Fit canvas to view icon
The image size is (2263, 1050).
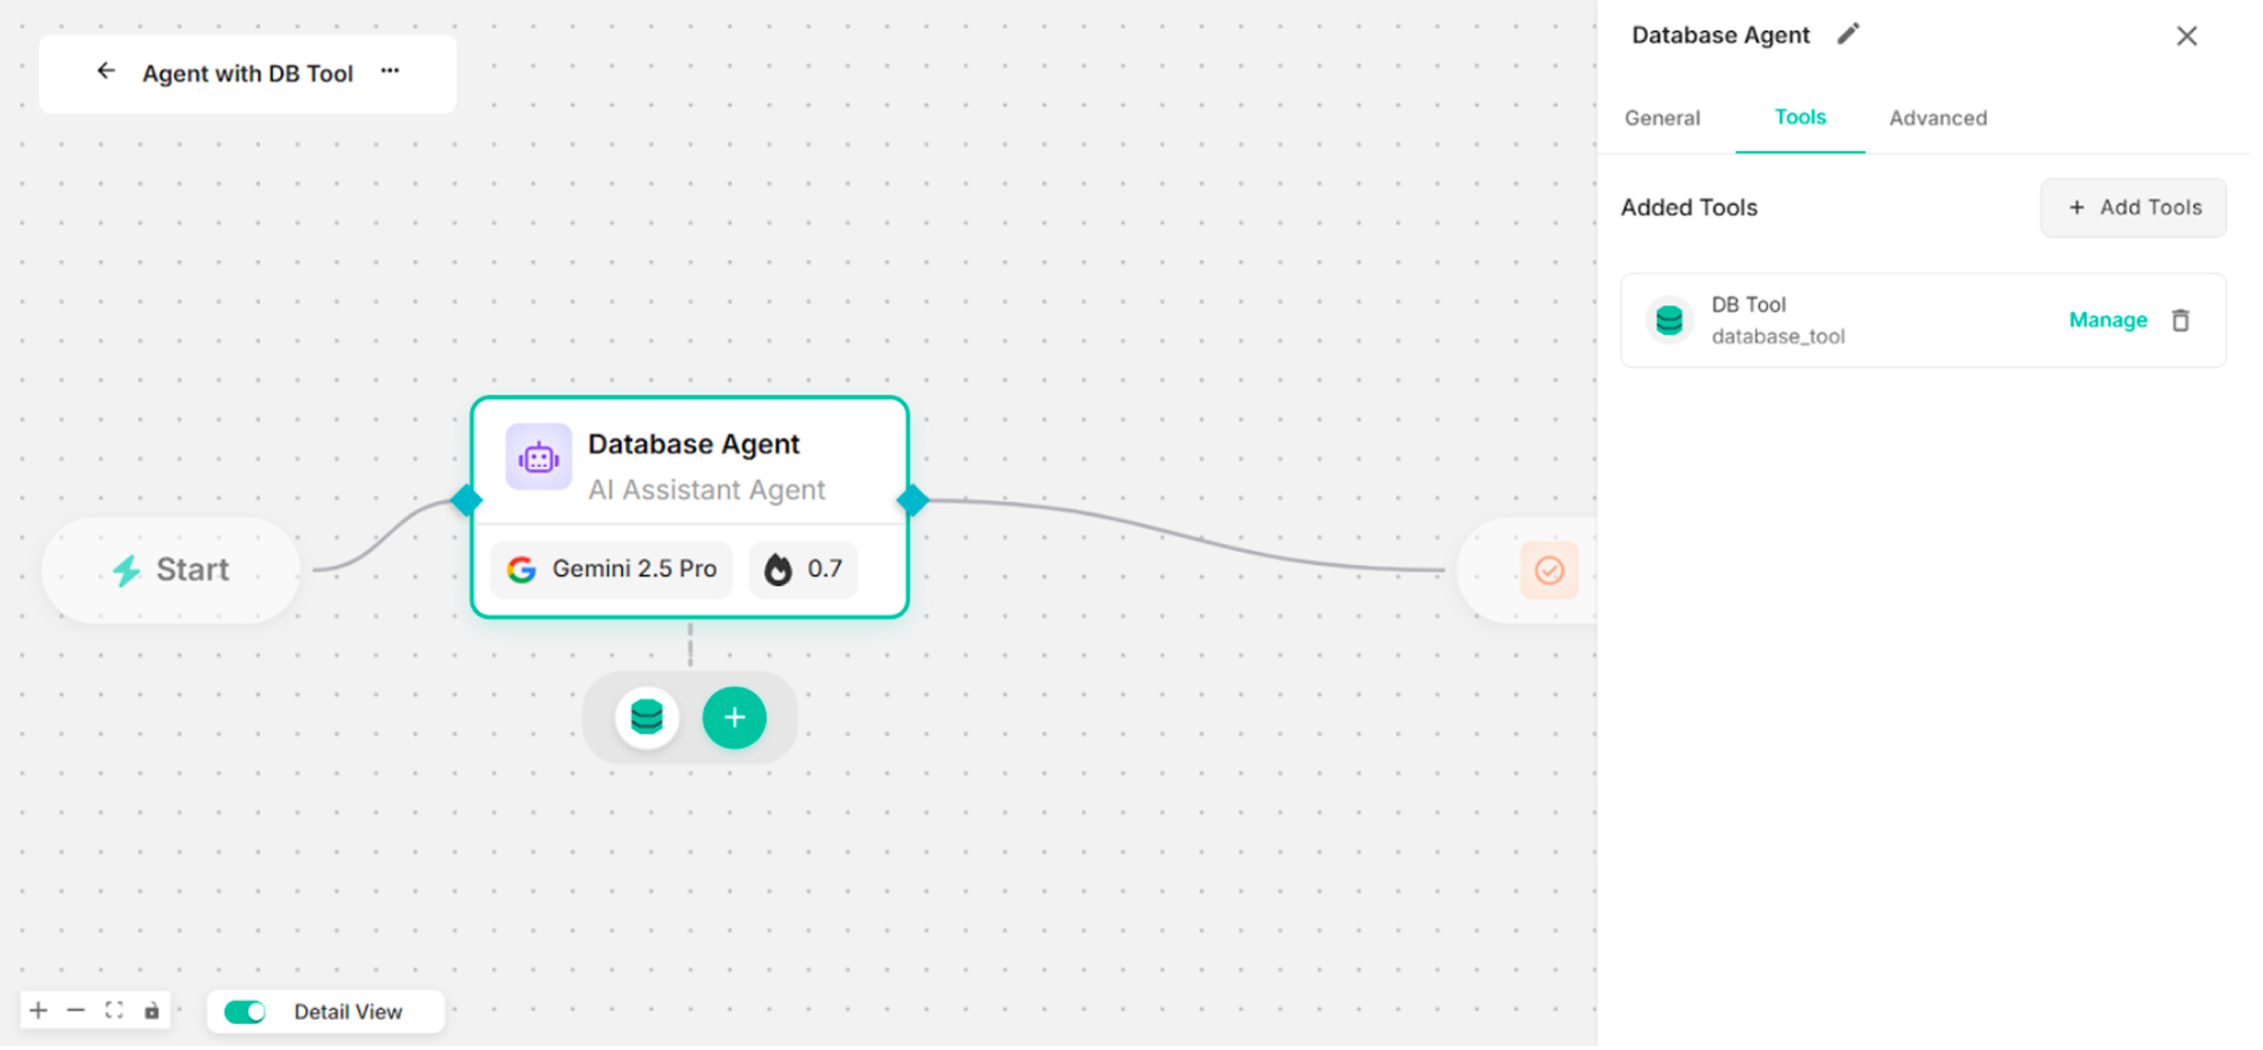(x=114, y=1011)
